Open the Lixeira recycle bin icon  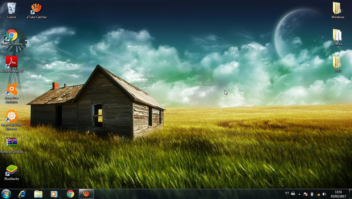pyautogui.click(x=12, y=11)
